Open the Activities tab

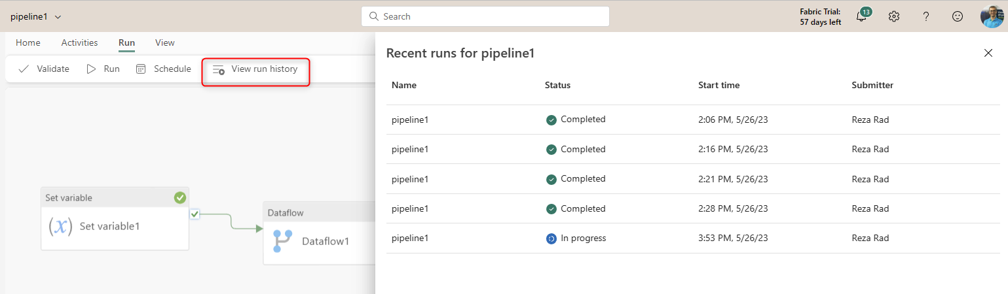[79, 42]
